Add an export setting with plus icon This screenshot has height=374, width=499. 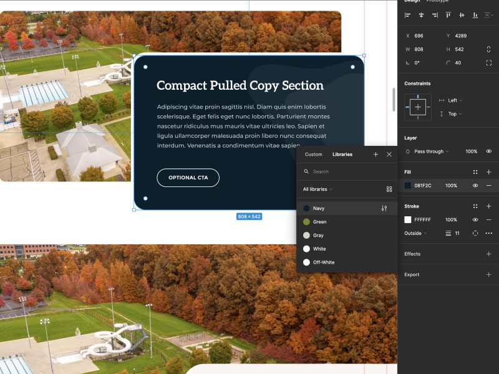[x=488, y=274]
